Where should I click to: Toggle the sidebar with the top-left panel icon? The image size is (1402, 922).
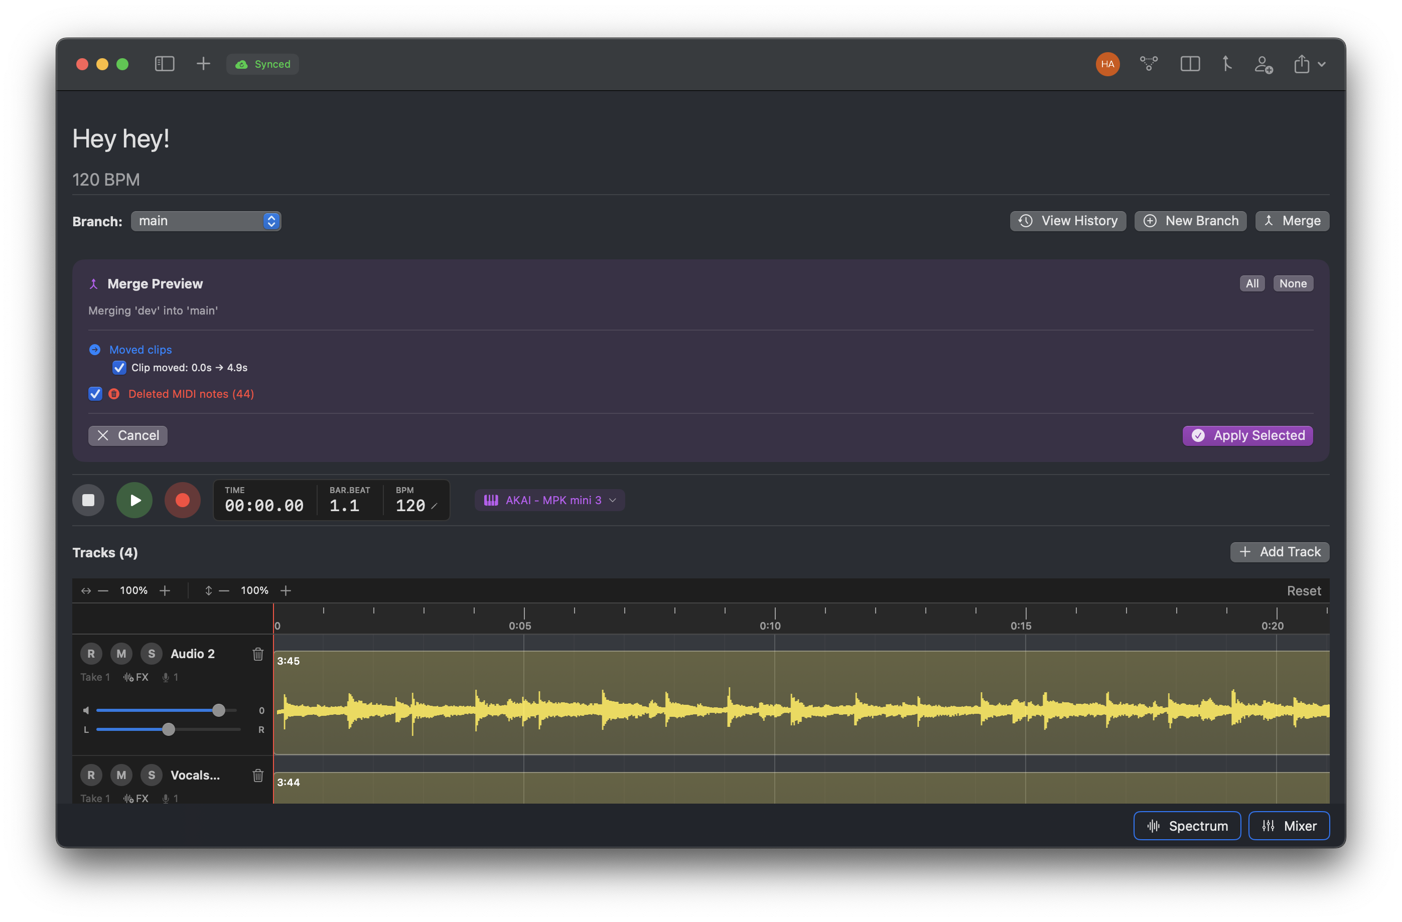[x=165, y=64]
